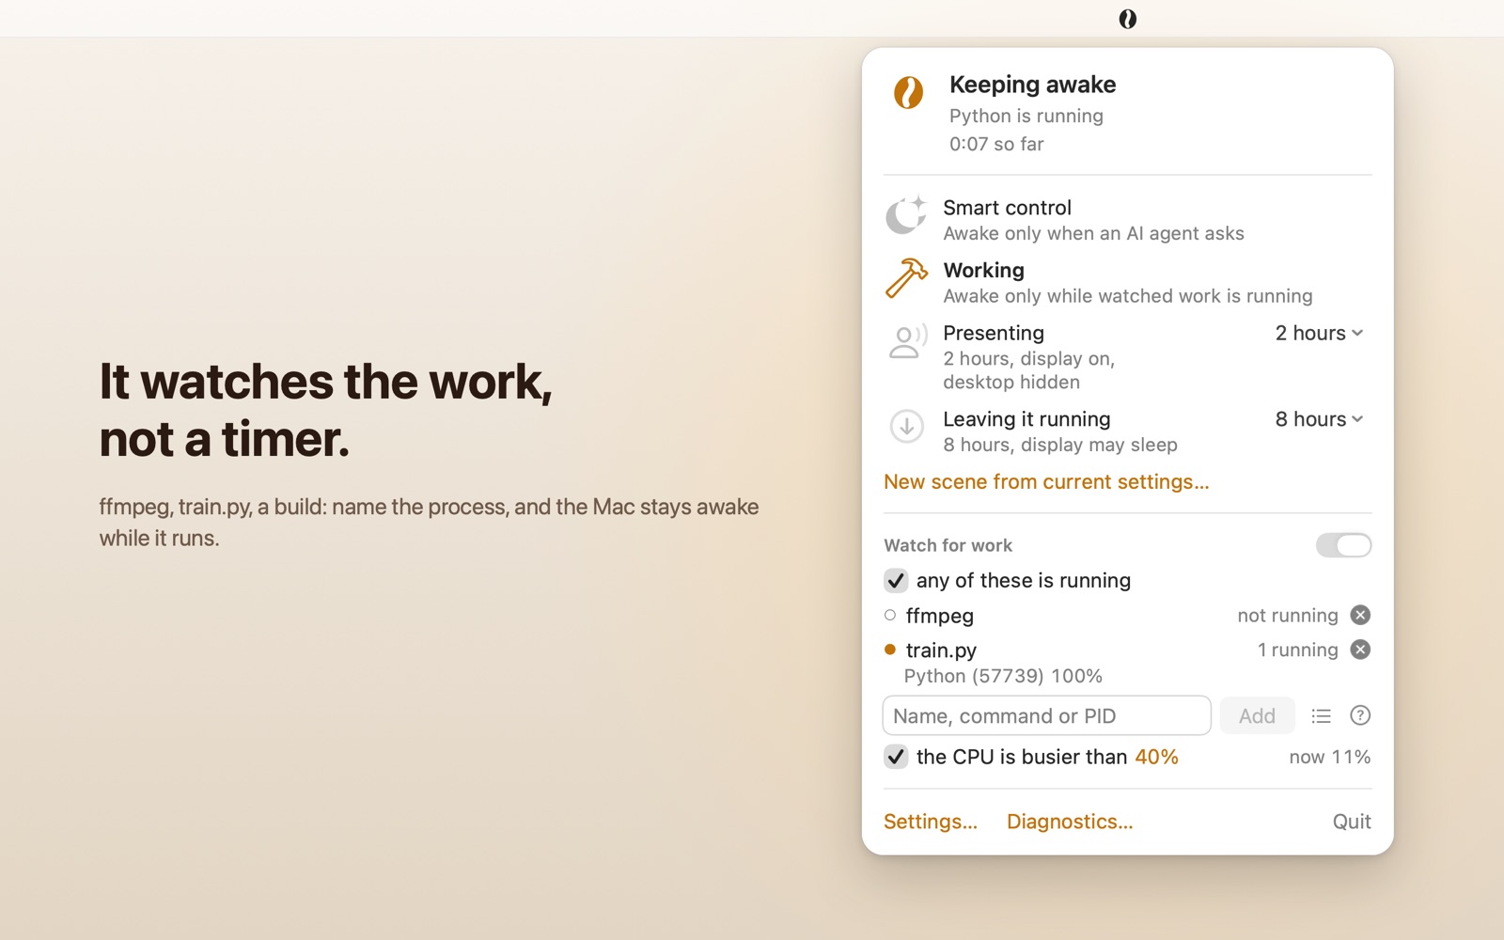Click the not running status text
The height and width of the screenshot is (940, 1504).
(x=1287, y=616)
